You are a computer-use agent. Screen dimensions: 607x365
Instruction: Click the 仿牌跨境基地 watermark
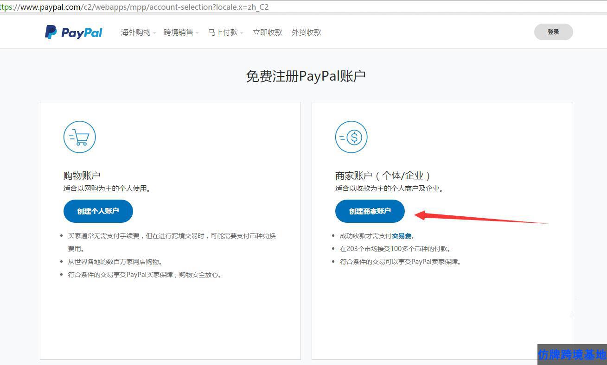click(x=572, y=354)
